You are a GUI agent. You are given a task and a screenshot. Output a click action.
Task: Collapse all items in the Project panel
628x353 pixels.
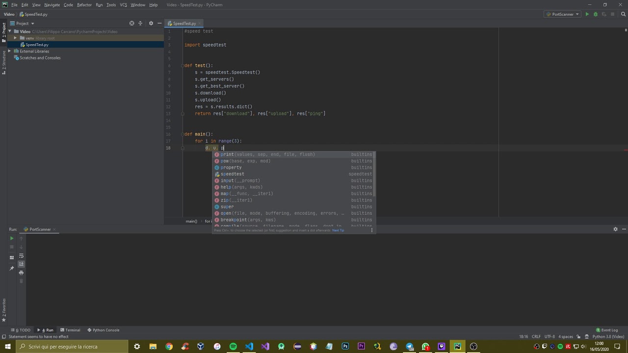point(140,23)
